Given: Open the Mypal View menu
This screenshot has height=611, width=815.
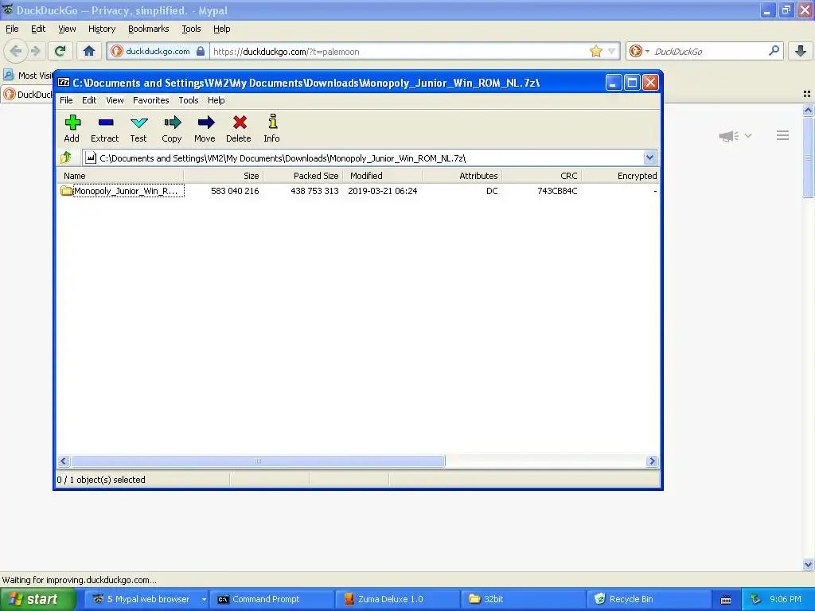Looking at the screenshot, I should tap(67, 29).
